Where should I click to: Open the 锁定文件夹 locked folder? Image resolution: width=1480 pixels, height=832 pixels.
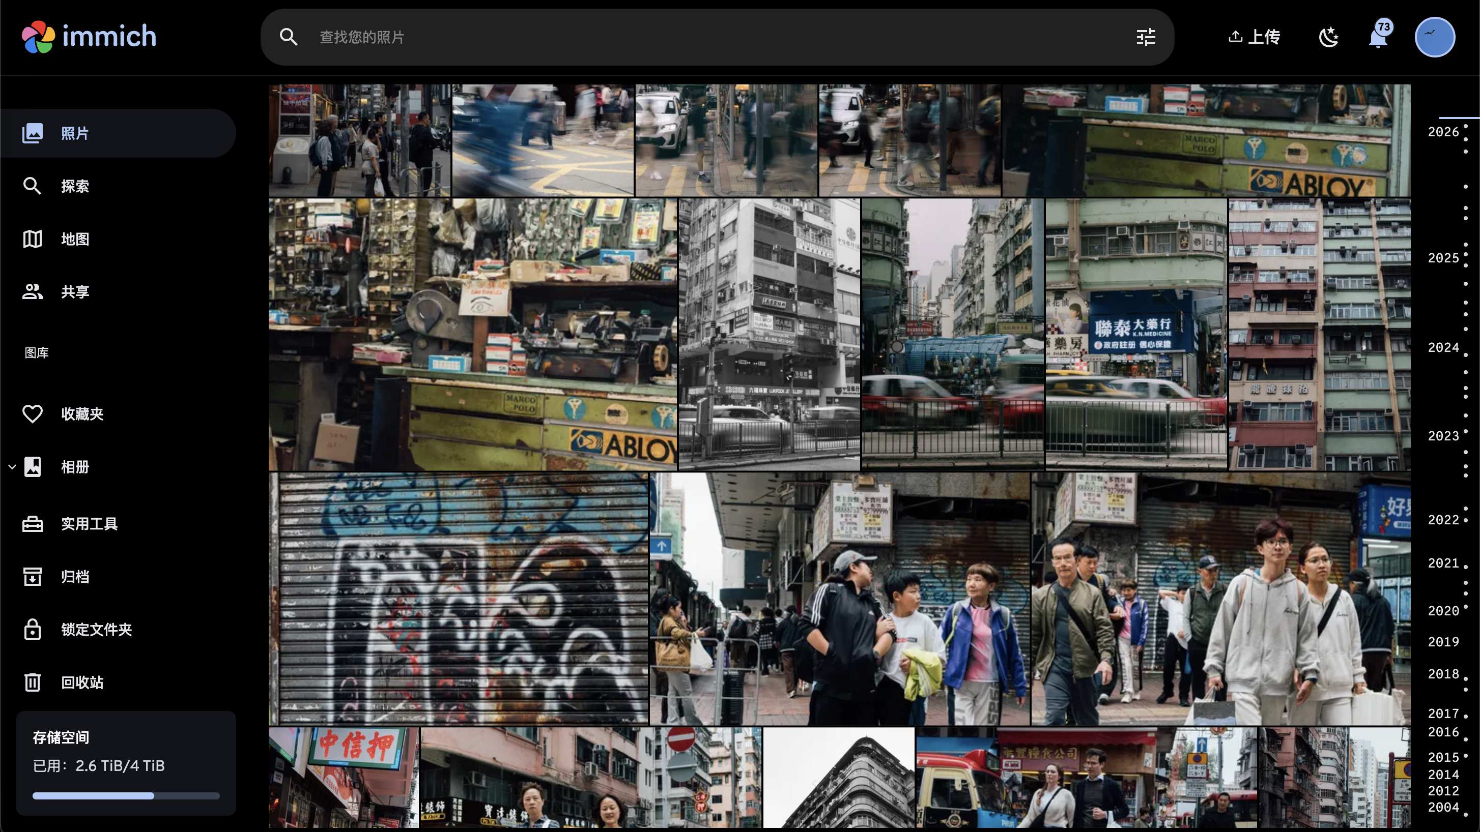pyautogui.click(x=96, y=629)
